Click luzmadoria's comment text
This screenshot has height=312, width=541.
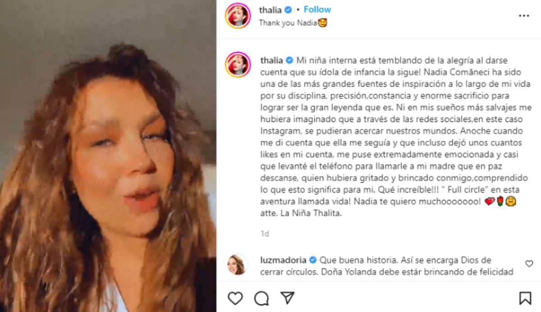pyautogui.click(x=387, y=266)
